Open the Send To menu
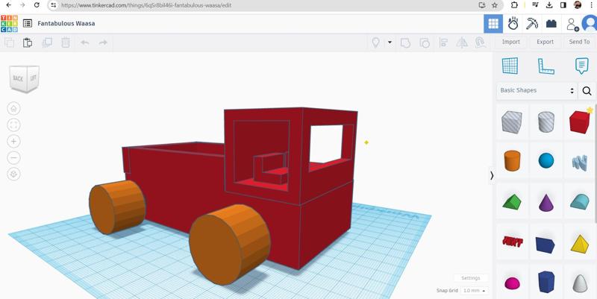Viewport: 597px width, 299px height. 579,42
